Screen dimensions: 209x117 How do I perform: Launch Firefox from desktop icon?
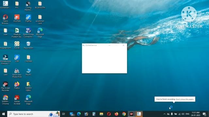17,85
